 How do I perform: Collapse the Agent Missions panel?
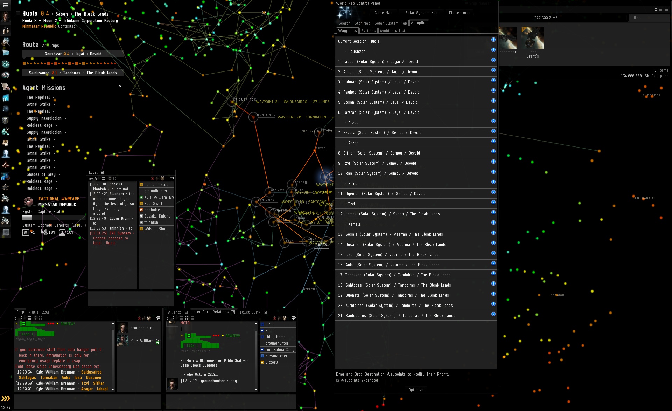pos(120,86)
